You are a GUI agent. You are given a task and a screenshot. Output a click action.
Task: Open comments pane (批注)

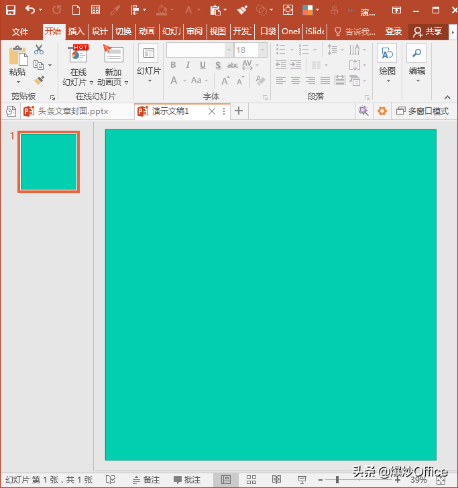pos(187,479)
